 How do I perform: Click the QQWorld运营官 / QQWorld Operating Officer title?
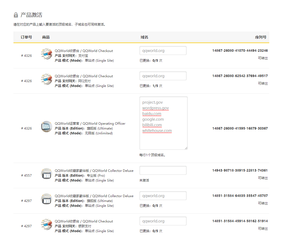[x=90, y=123]
